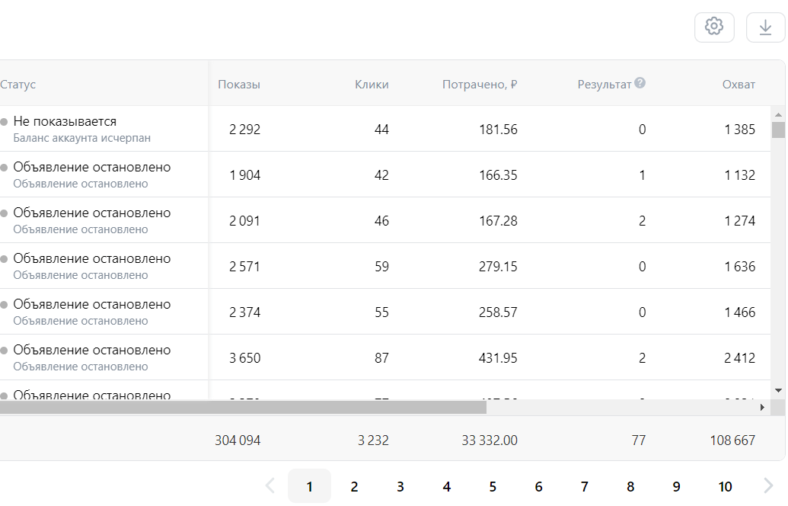This screenshot has height=506, width=788.
Task: Click the vertical scrollbar thumb
Action: click(778, 130)
